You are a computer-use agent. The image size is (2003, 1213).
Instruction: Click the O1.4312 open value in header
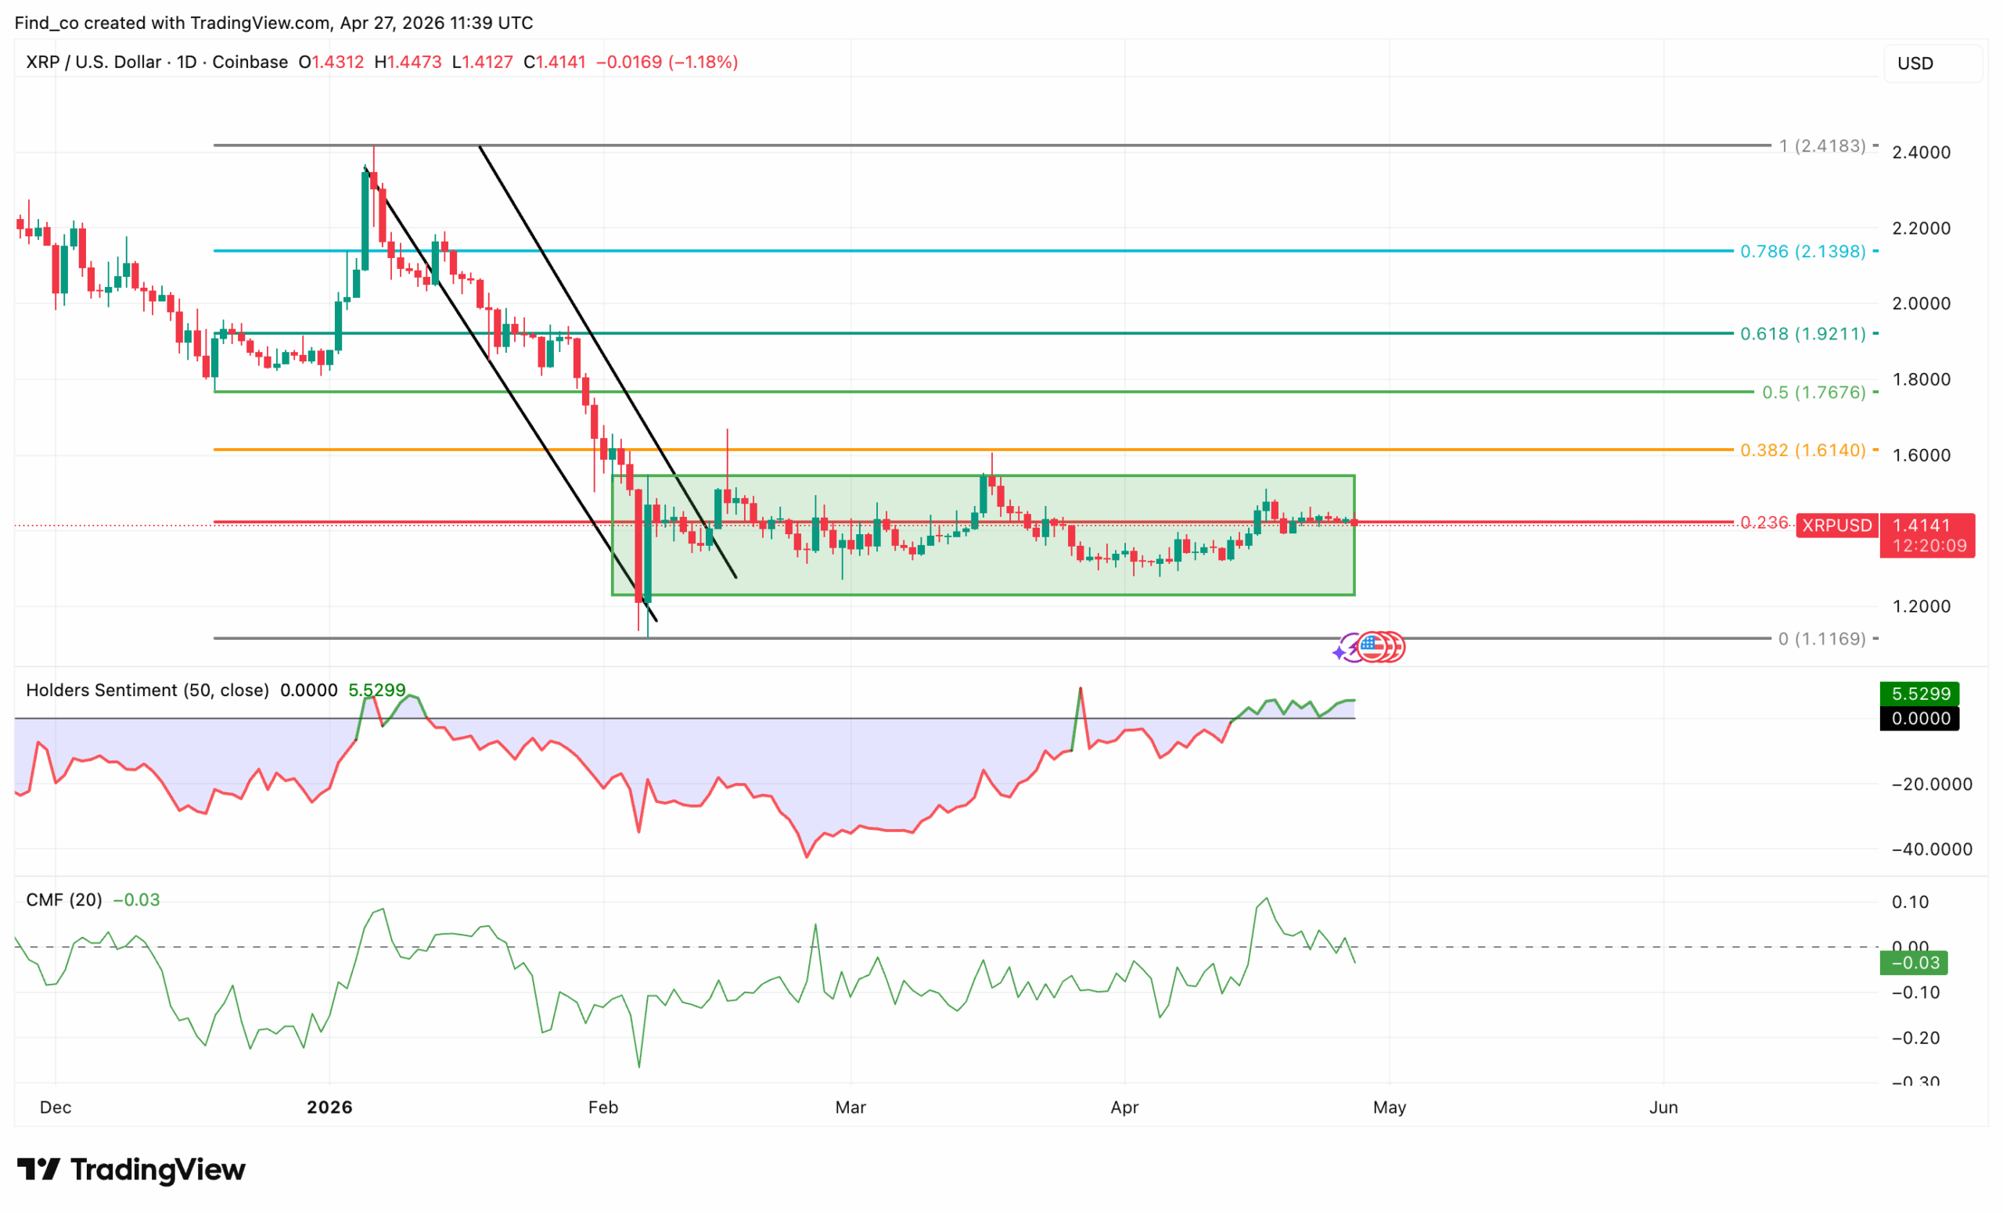331,62
